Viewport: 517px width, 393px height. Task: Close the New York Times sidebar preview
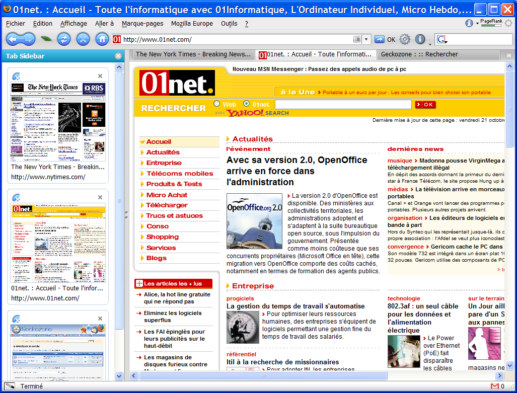pos(100,76)
